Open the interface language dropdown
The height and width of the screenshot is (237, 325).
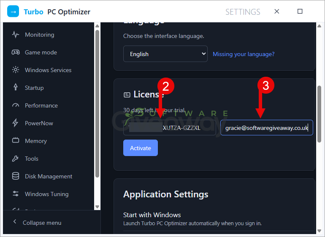(165, 54)
